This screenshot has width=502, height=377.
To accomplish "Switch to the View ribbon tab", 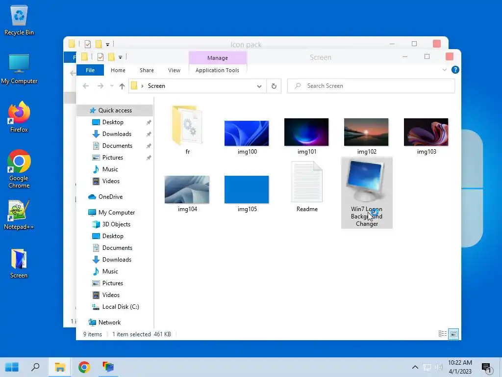I will click(x=174, y=70).
